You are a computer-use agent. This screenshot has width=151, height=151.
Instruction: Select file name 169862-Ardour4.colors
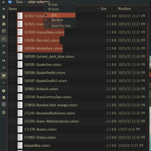[x=41, y=89]
